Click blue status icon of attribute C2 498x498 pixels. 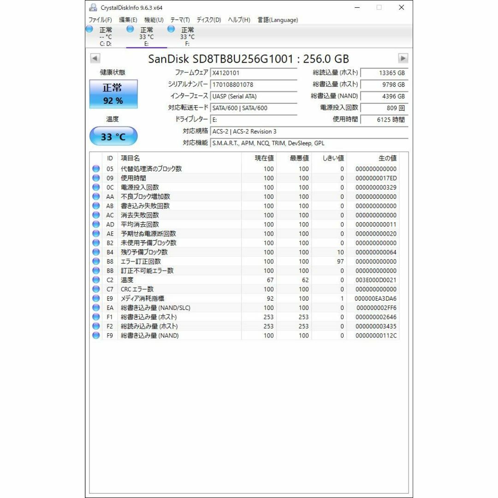[x=96, y=280]
